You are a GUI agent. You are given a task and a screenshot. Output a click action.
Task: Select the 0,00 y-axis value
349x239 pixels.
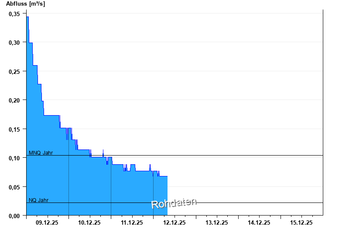tap(14, 216)
